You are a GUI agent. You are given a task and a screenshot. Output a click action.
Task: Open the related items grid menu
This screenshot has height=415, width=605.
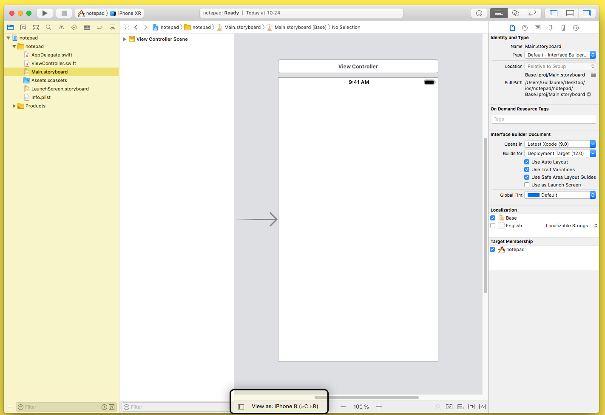(125, 27)
